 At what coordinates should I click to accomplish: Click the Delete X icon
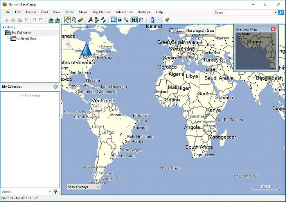point(26,20)
